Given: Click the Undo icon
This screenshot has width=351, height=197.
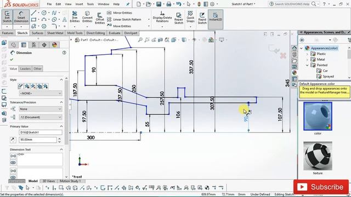Looking at the screenshot, I should coord(178,4).
